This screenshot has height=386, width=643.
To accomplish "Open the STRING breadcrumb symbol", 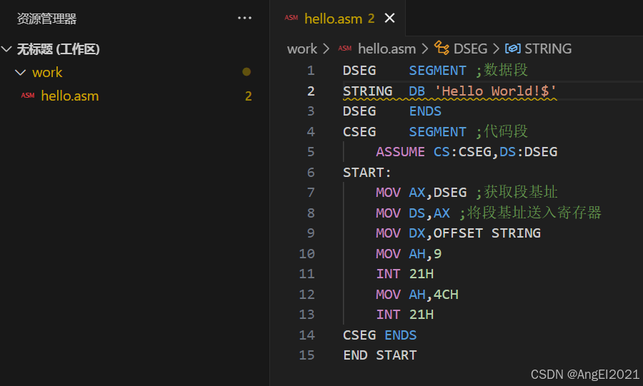I will tap(548, 49).
